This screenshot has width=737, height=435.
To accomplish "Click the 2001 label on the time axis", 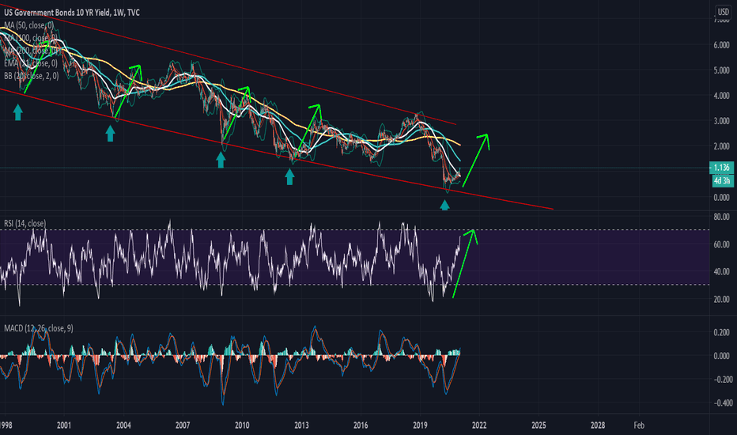I will (x=64, y=426).
